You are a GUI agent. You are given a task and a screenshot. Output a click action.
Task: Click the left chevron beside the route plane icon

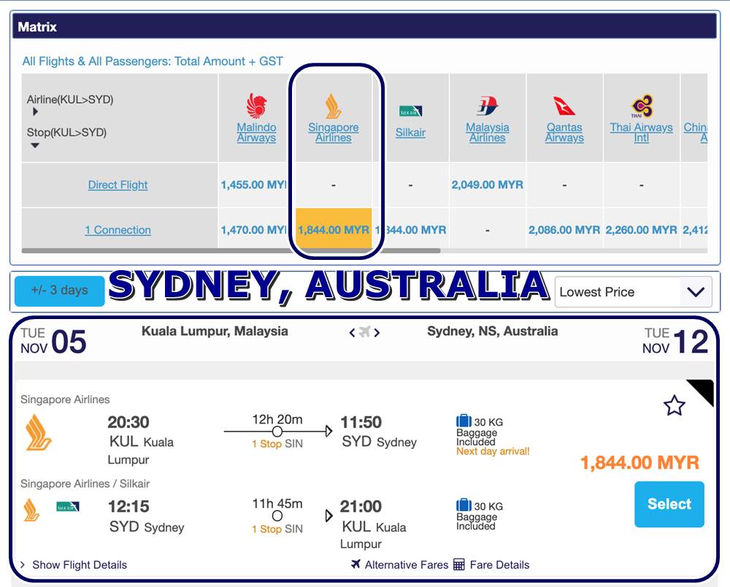pos(353,332)
